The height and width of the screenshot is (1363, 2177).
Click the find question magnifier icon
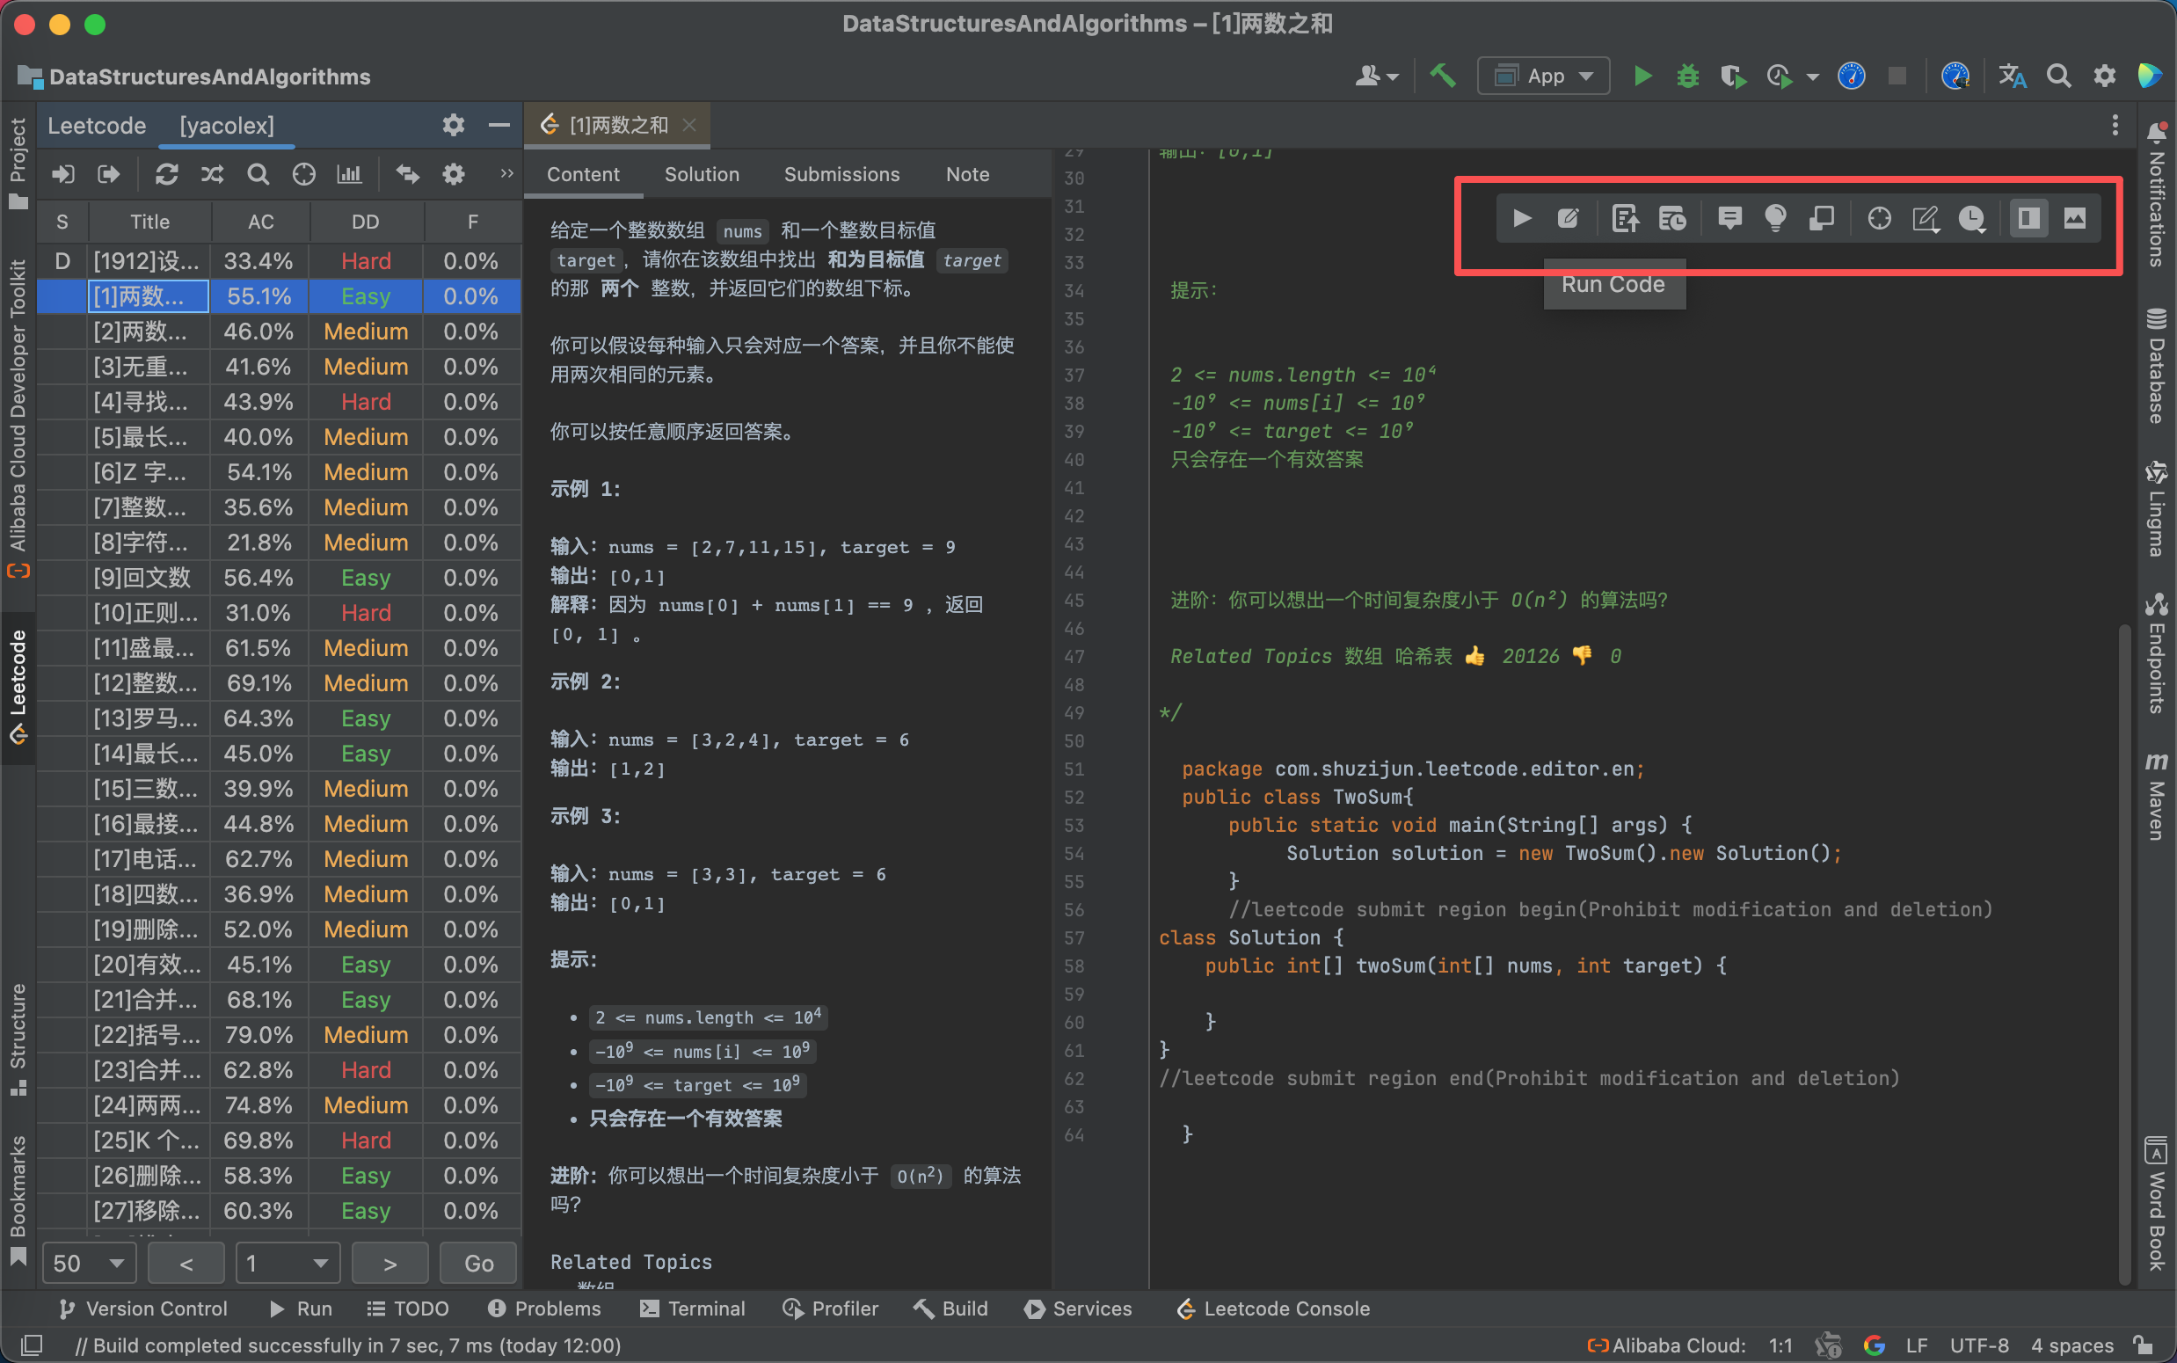point(258,174)
